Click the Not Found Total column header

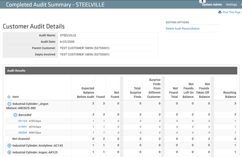click(173, 93)
